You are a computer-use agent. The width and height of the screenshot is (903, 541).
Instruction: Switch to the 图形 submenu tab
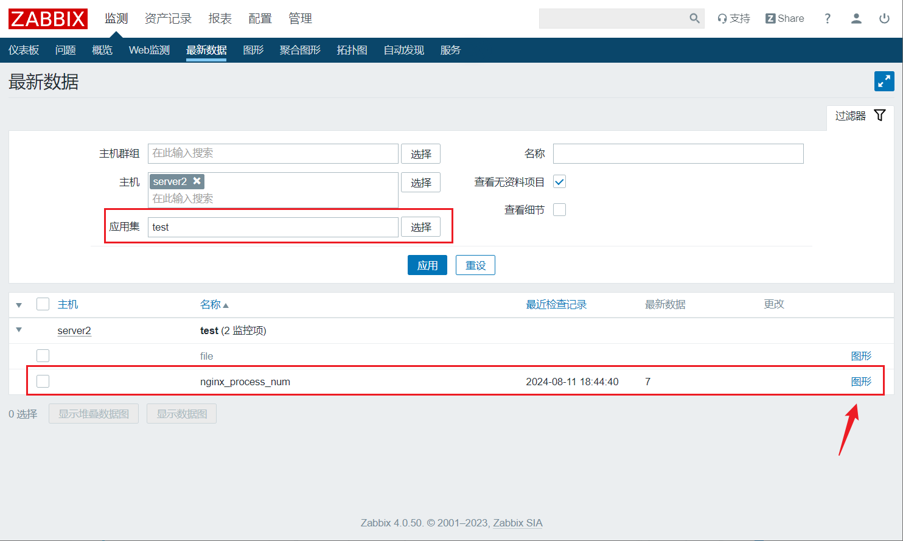click(253, 50)
